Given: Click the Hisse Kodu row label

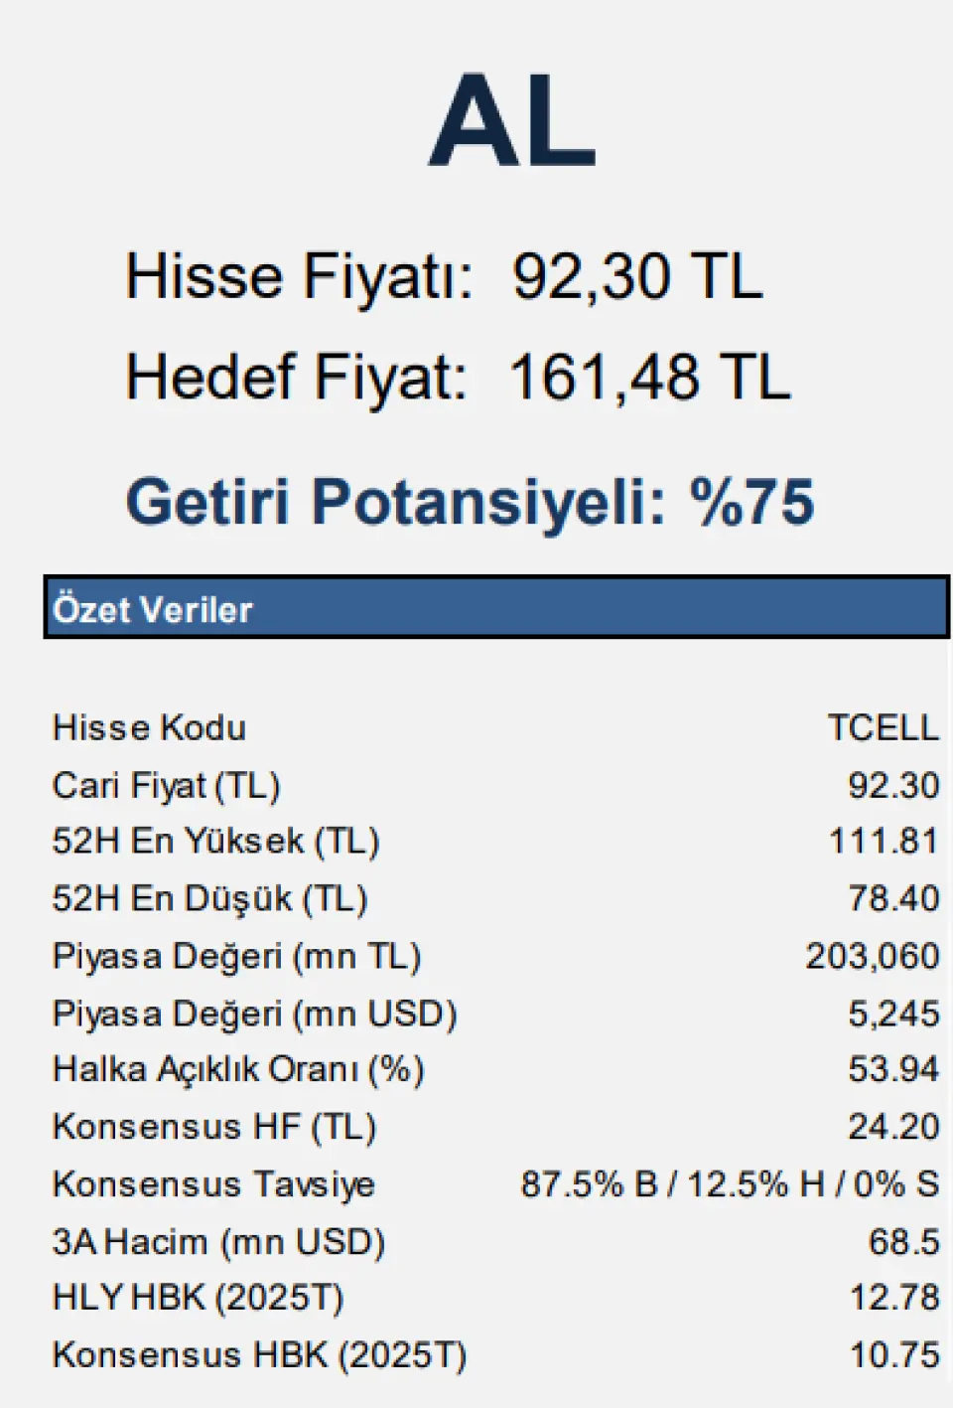Looking at the screenshot, I should click(149, 727).
